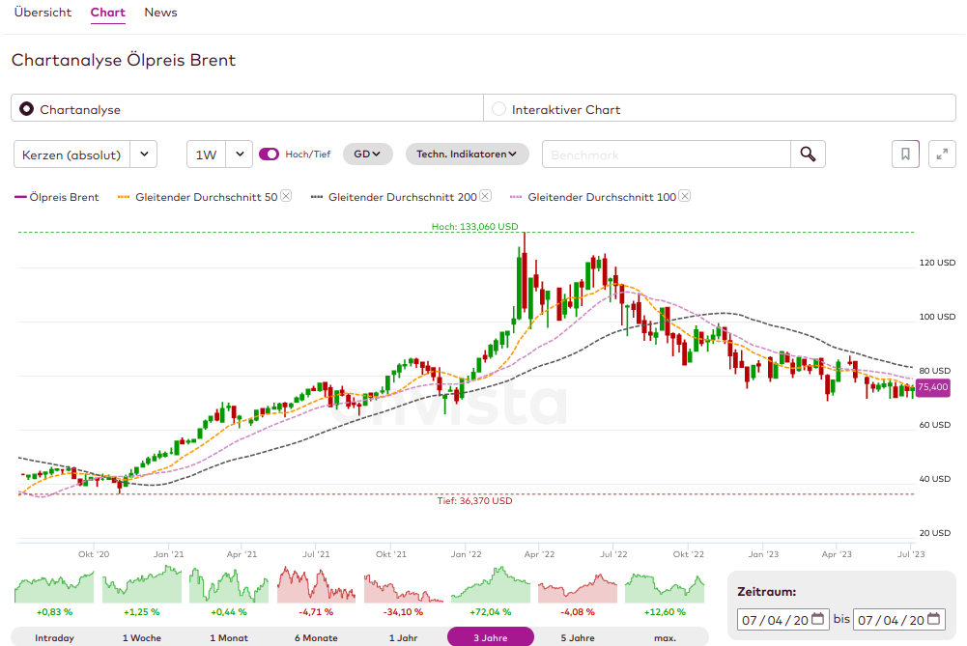Click the Tief: 36,370 USD label
This screenshot has width=967, height=646.
click(475, 500)
